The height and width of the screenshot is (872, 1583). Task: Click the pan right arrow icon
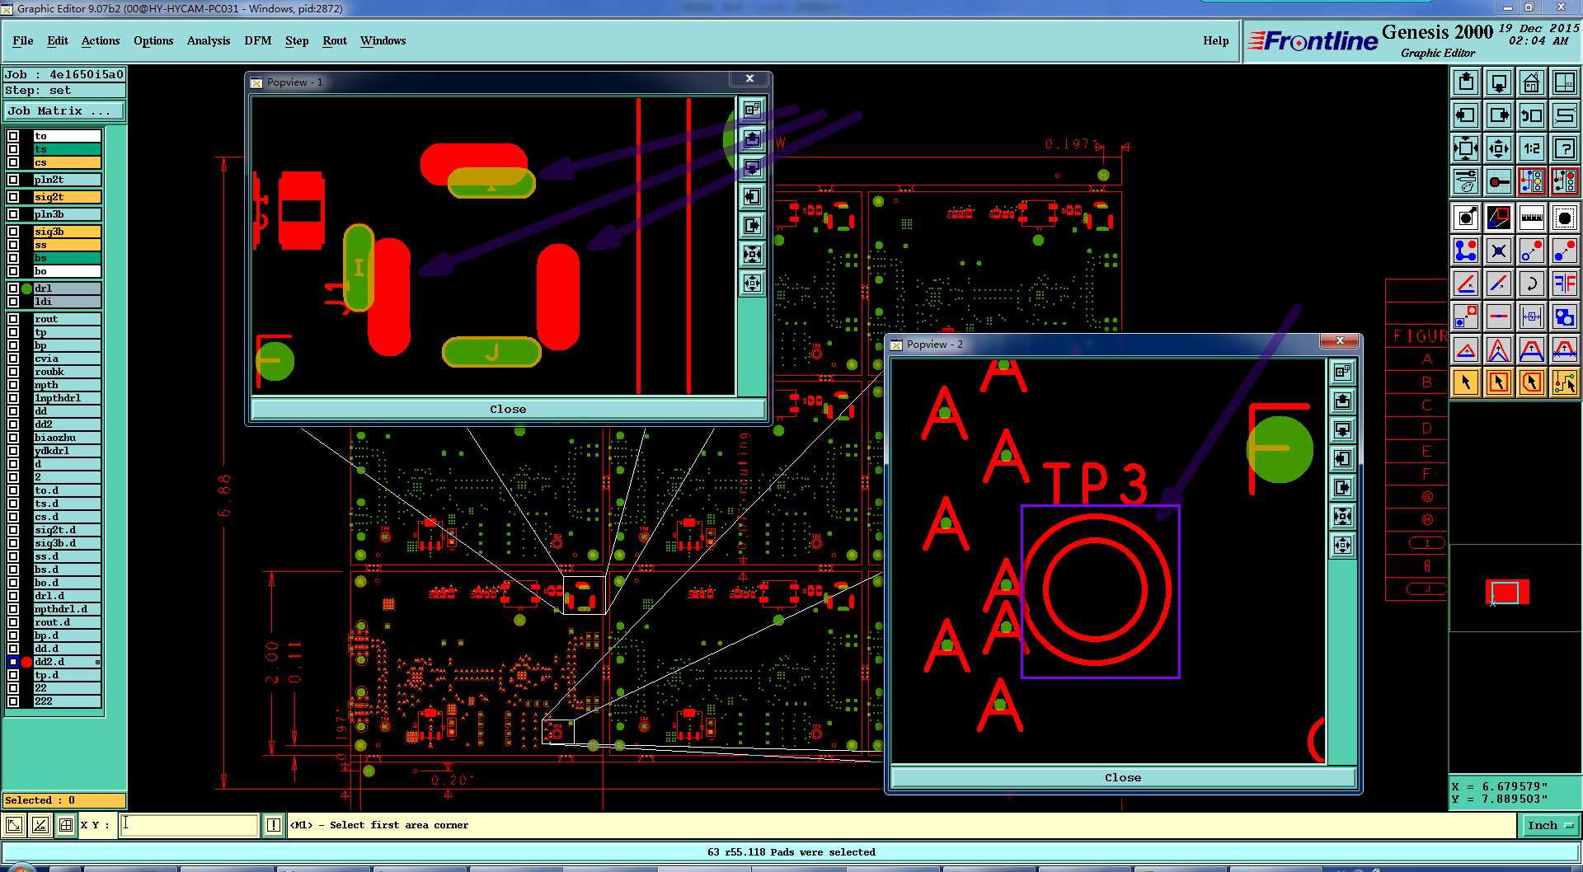1499,115
